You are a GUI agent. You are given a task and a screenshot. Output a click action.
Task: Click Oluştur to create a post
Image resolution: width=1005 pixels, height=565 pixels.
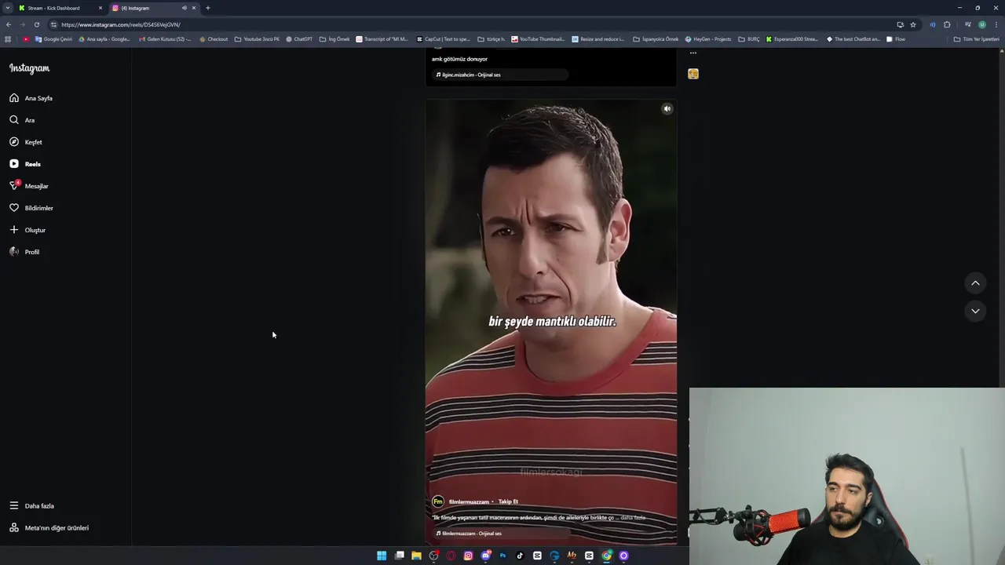[27, 230]
